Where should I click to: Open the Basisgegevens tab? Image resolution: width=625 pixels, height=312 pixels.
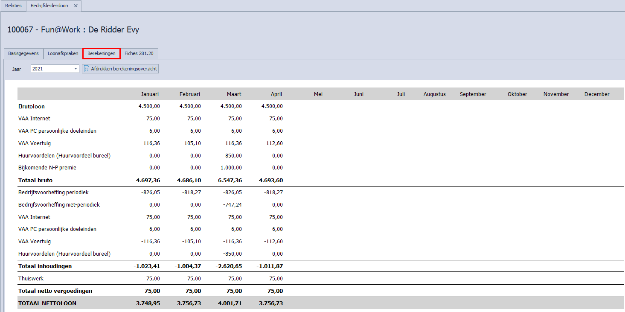point(23,54)
